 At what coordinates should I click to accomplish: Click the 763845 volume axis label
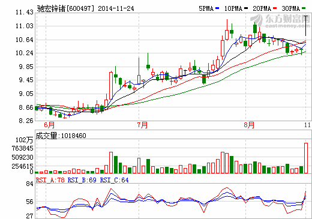(22, 149)
